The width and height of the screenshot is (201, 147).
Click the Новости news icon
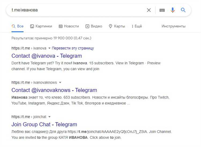61,26
